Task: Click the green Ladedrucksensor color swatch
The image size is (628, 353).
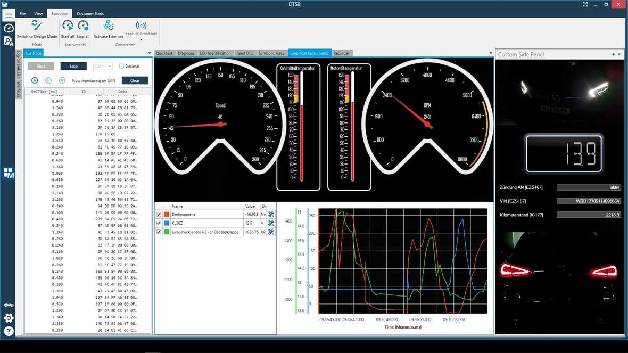Action: 167,232
